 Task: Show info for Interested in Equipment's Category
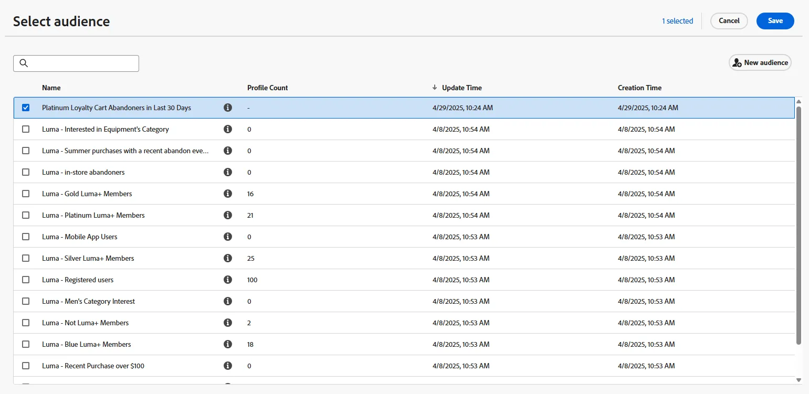pyautogui.click(x=228, y=129)
